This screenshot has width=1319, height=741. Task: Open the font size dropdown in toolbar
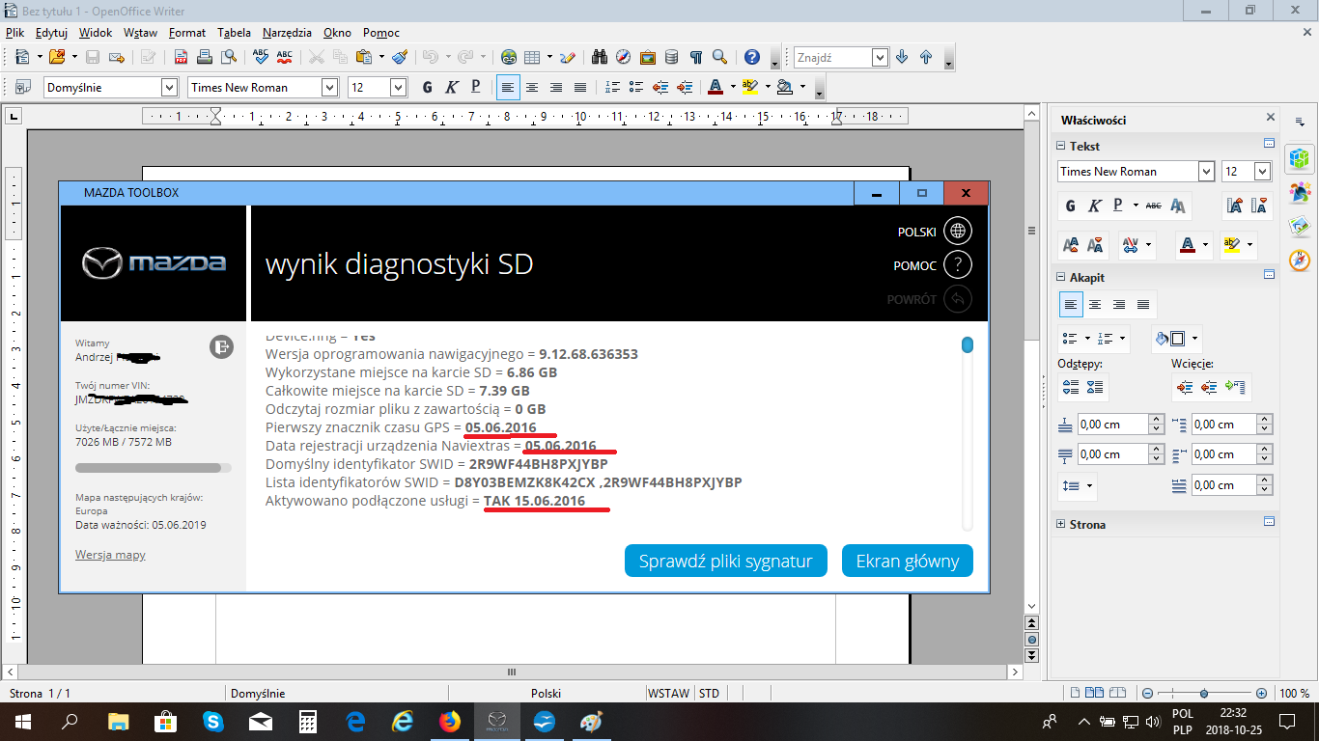(398, 88)
